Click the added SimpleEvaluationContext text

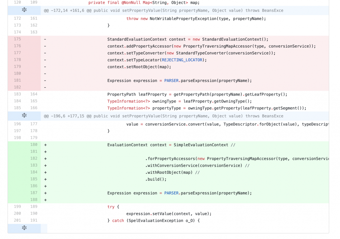coord(201,145)
